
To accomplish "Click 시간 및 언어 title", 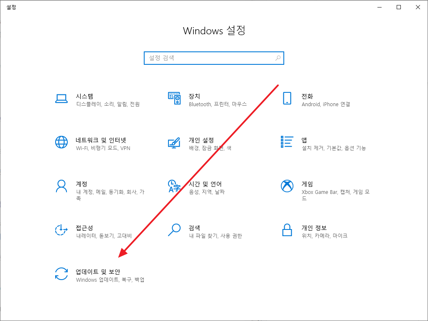I will (x=205, y=184).
